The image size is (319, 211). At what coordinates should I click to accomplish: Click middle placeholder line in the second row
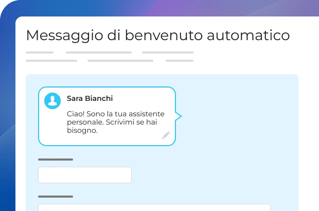pos(120,61)
